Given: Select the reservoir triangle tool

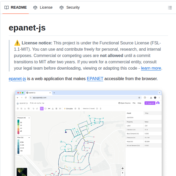Looking at the screenshot, I should tap(53, 108).
